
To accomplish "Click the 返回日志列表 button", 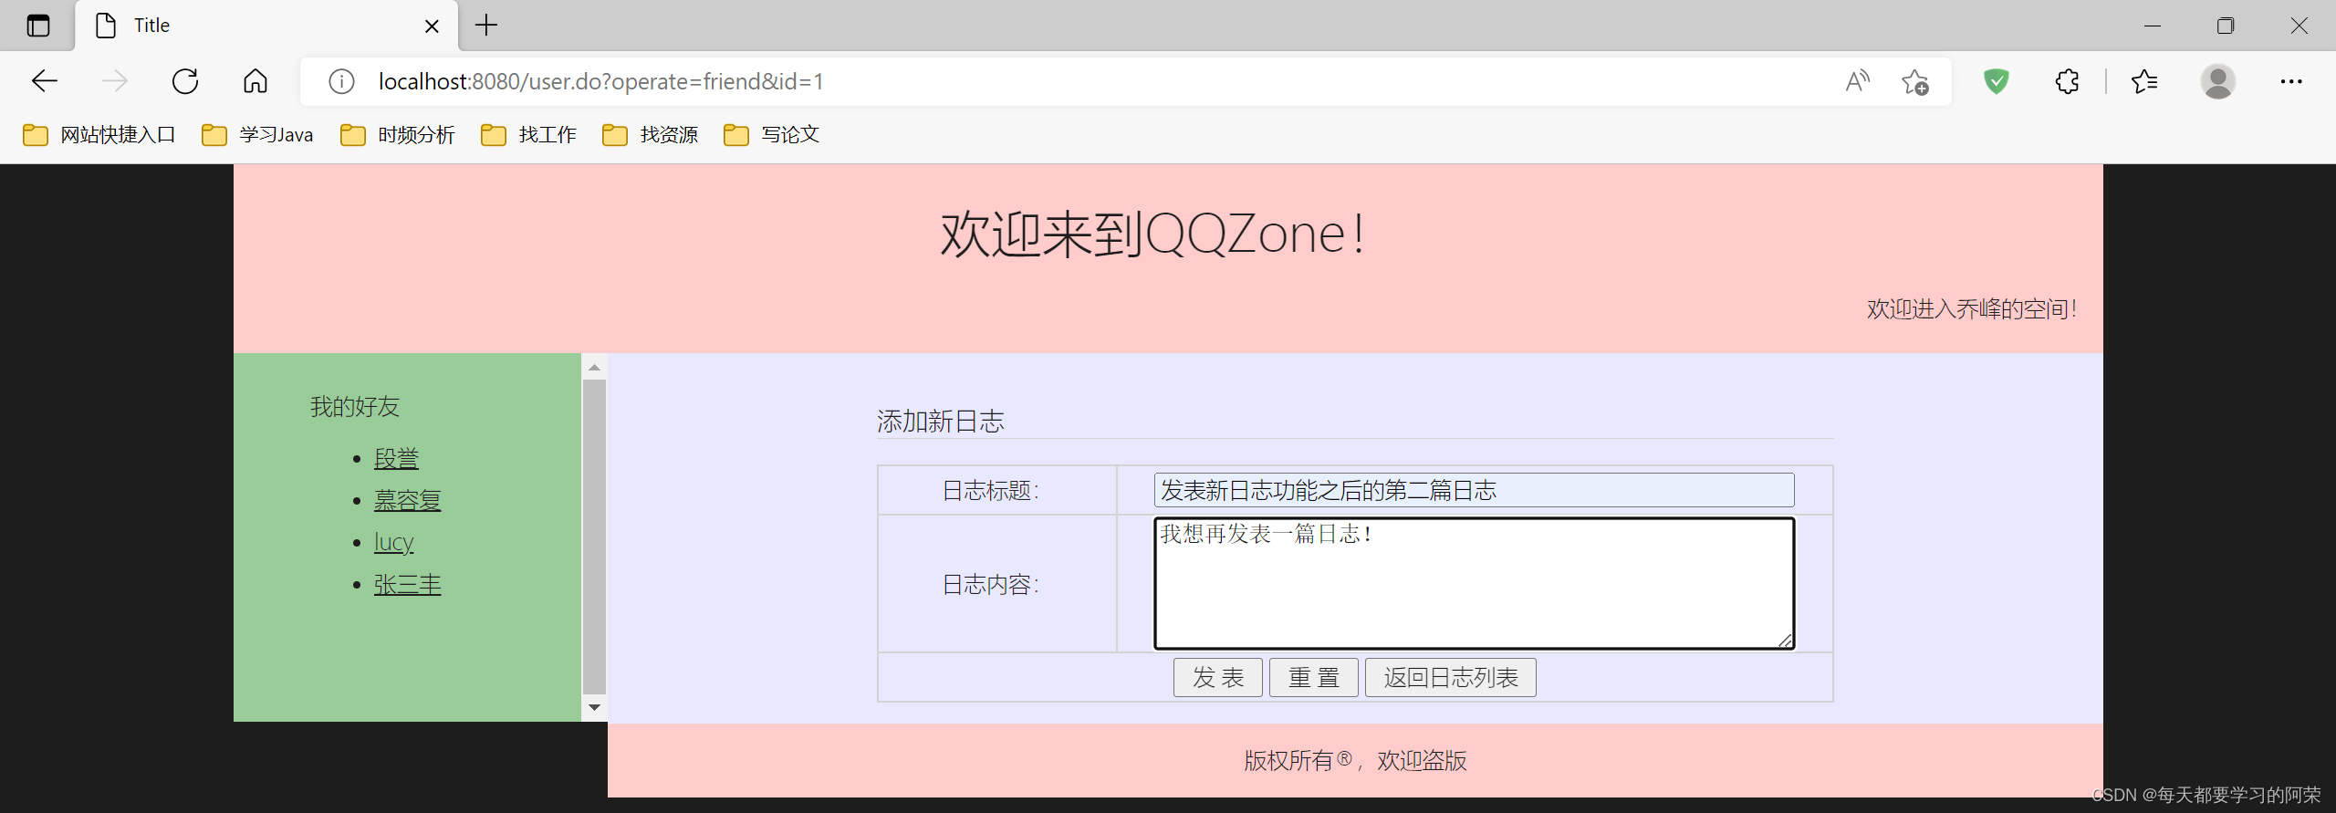I will click(1450, 677).
